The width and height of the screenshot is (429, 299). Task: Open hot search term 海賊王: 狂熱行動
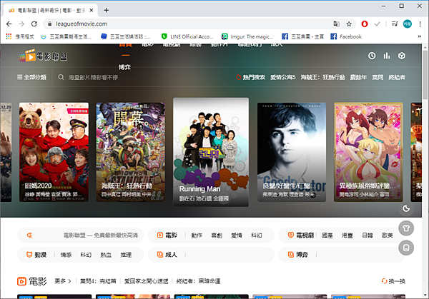point(323,77)
